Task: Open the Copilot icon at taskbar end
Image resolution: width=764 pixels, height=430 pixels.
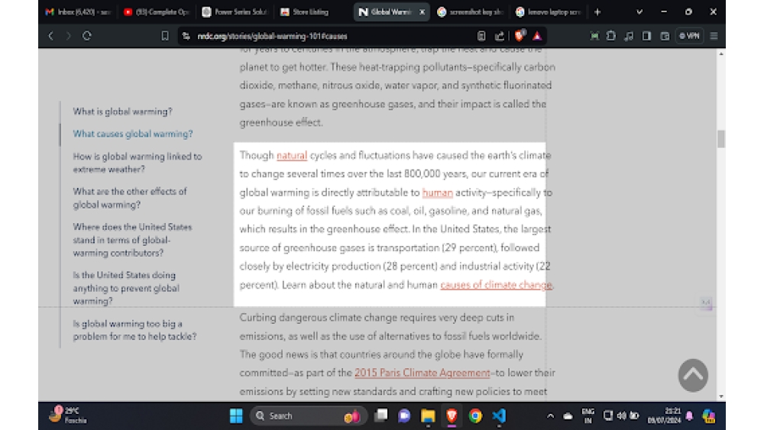Action: pyautogui.click(x=709, y=416)
